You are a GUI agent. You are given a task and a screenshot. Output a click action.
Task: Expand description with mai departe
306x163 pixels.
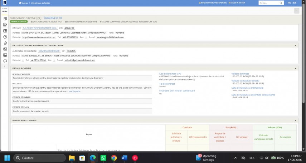pyautogui.click(x=74, y=91)
